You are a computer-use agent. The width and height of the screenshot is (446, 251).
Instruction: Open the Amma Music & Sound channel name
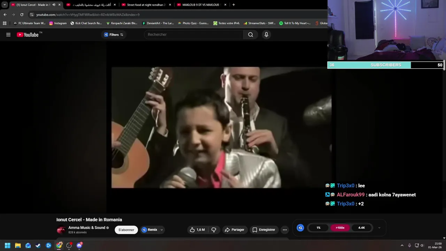tap(87, 228)
